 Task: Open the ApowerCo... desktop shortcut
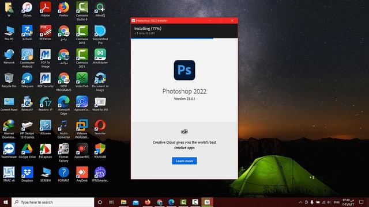82,104
